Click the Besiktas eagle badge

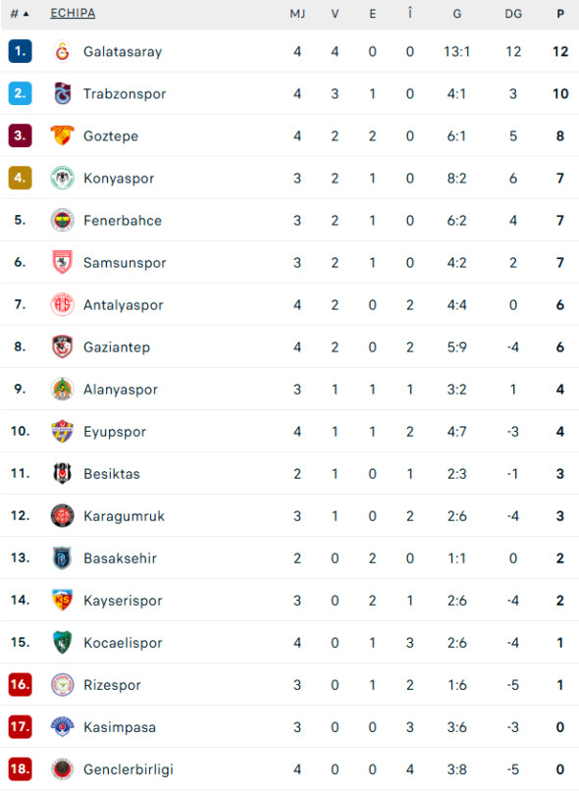point(63,474)
